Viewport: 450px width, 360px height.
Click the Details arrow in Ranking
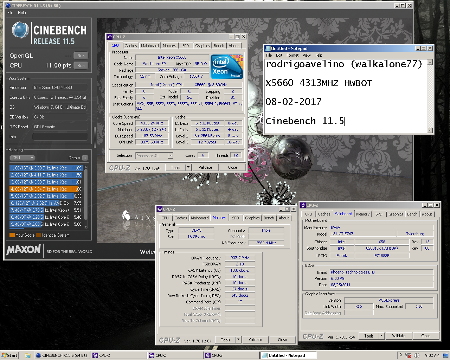85,158
